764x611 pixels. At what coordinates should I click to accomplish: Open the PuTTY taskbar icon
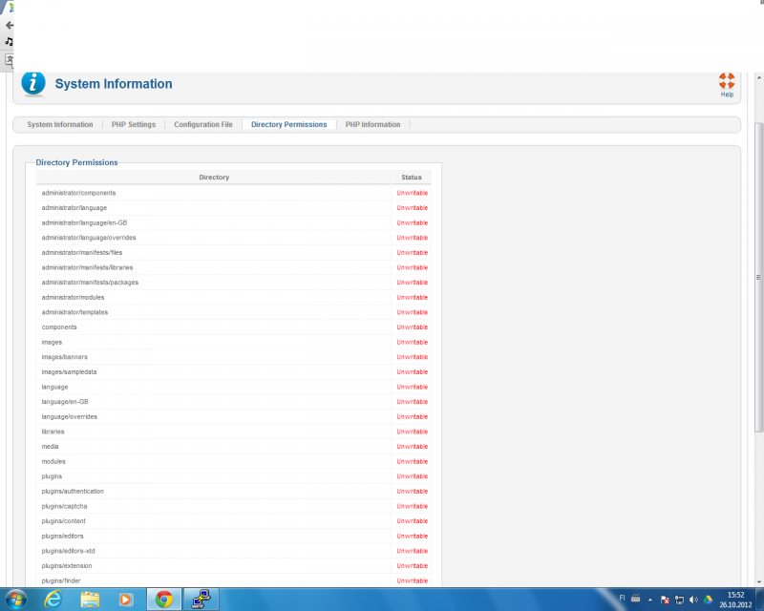tap(202, 599)
